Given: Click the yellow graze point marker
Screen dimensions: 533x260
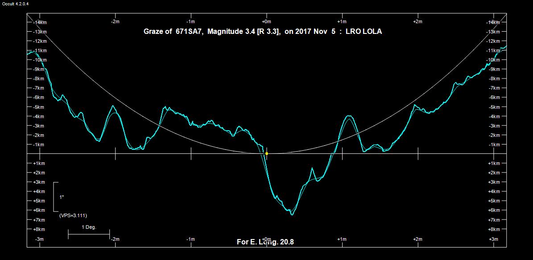Looking at the screenshot, I should click(x=267, y=153).
